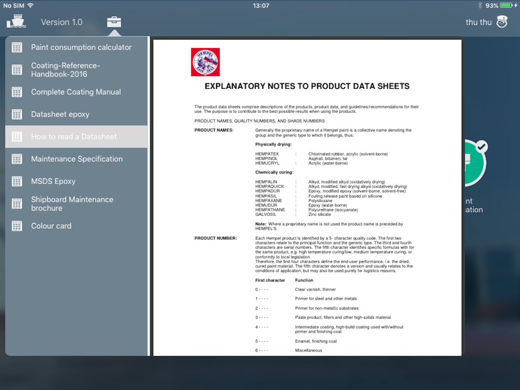Screen dimensions: 520x390
Task: Click icon beside Coating-Reference-Handbook-2016
Action: click(17, 70)
